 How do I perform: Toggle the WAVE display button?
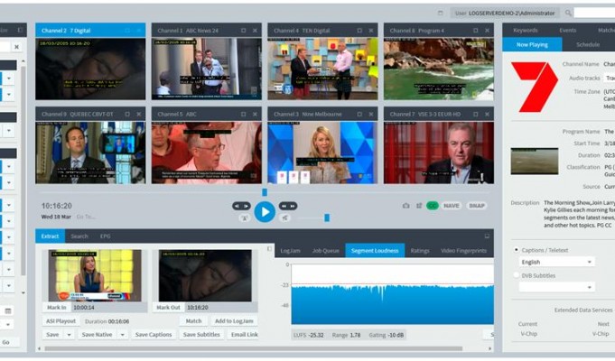click(452, 206)
